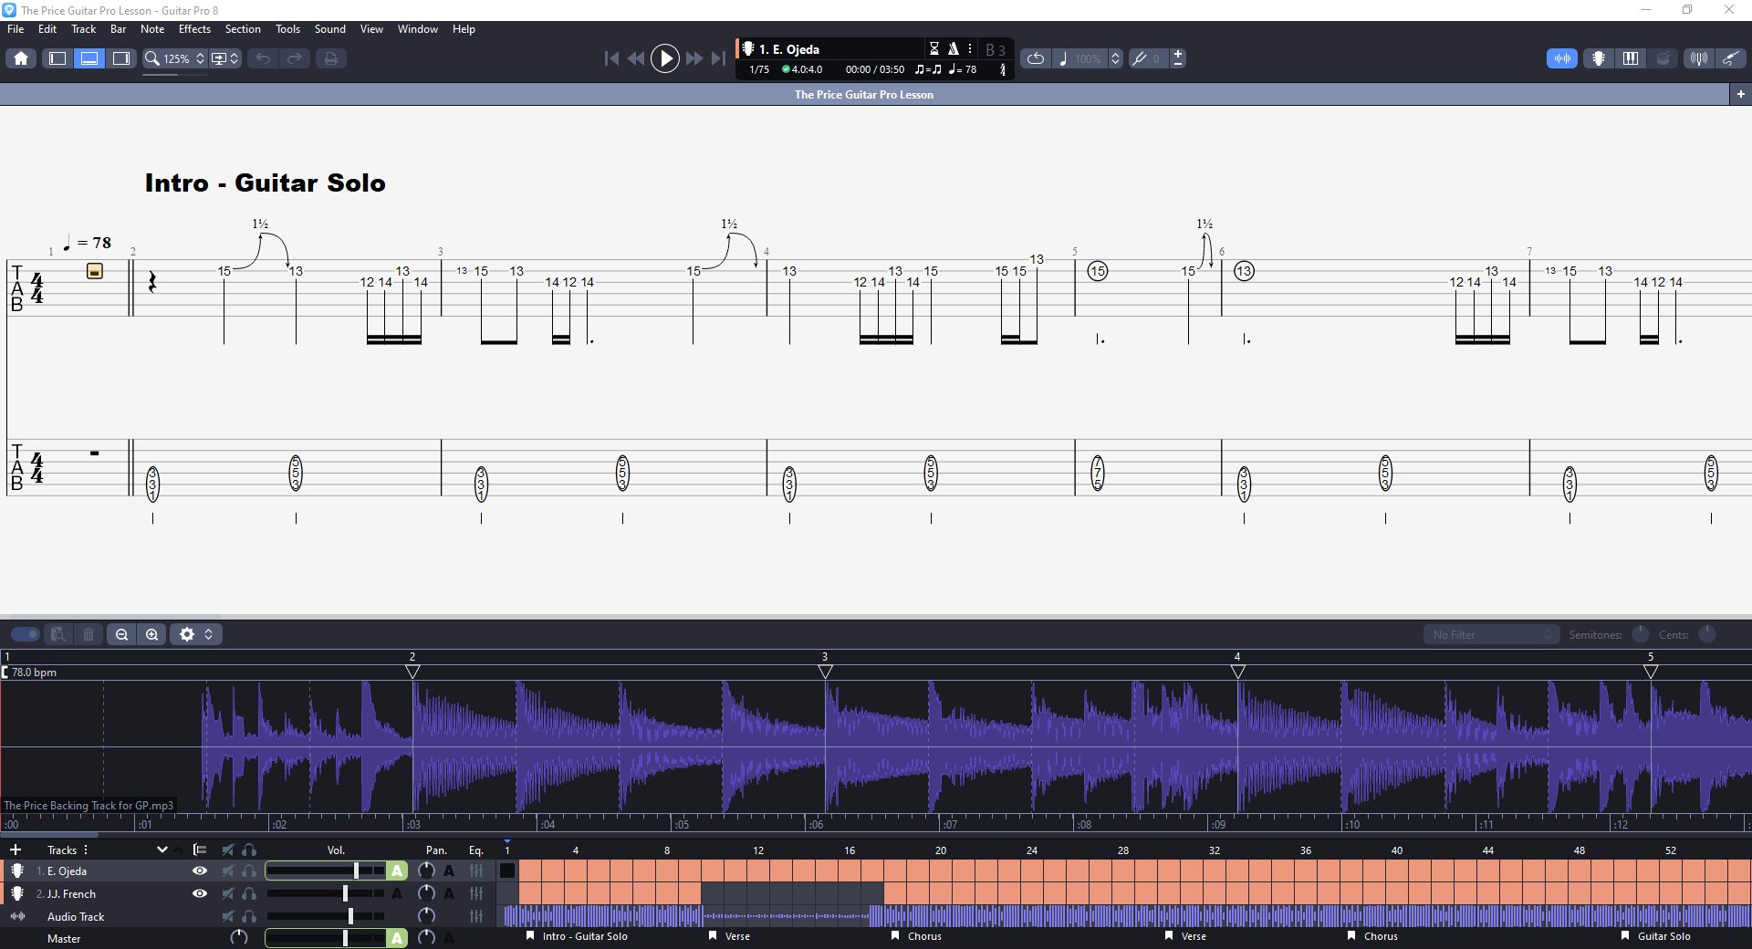The height and width of the screenshot is (949, 1752).
Task: Zoom in the audio waveform
Action: pyautogui.click(x=151, y=634)
